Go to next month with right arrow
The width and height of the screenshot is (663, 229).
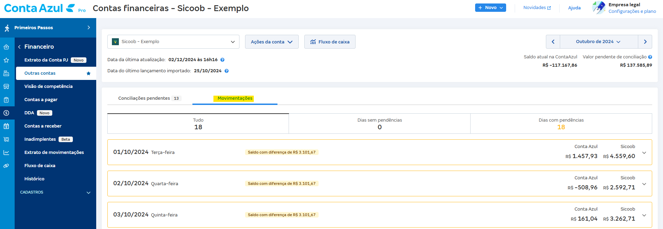click(645, 42)
